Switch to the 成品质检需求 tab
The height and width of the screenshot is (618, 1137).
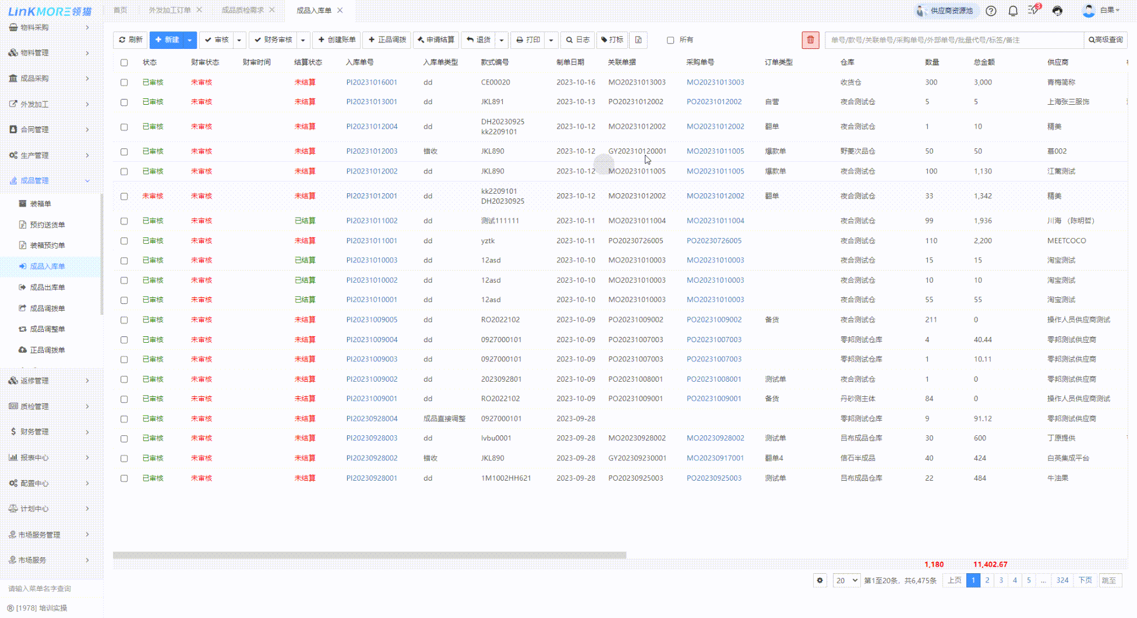tap(242, 10)
